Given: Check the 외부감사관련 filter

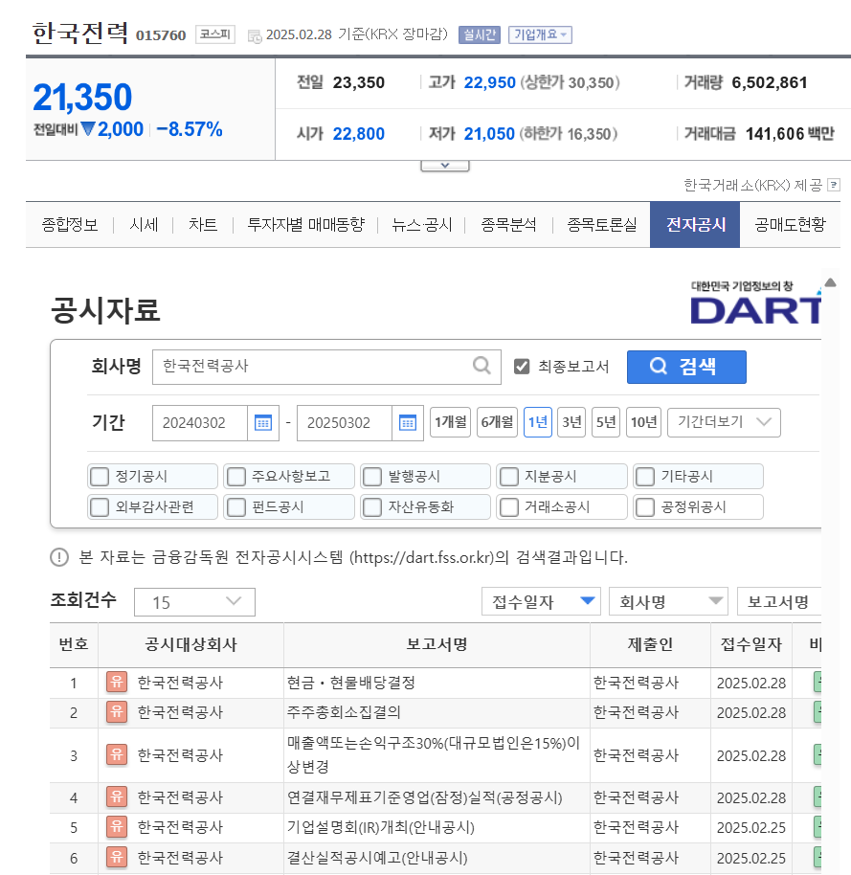Looking at the screenshot, I should coord(100,507).
